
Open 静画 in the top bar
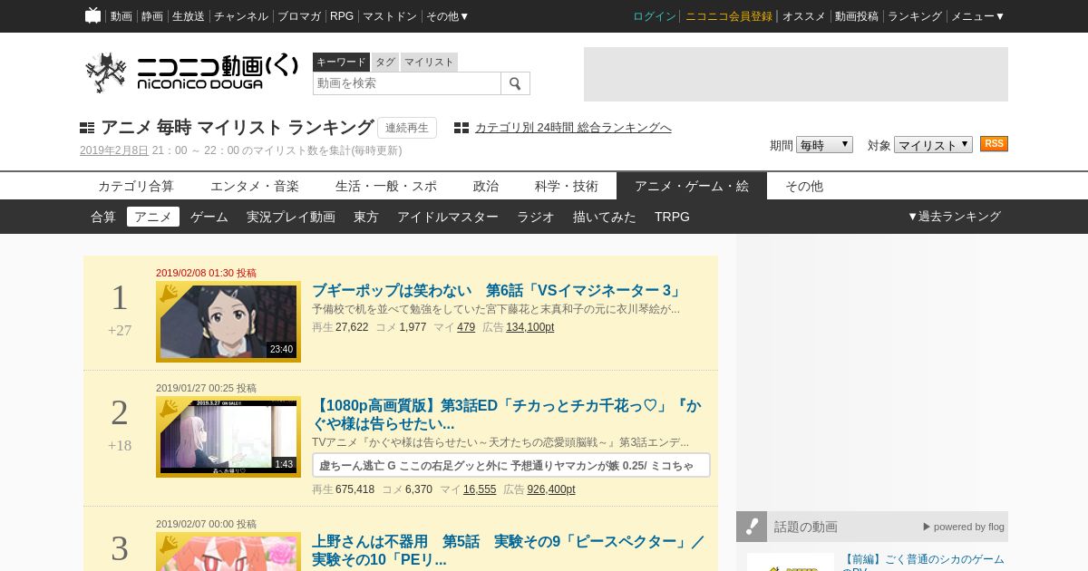click(x=152, y=16)
